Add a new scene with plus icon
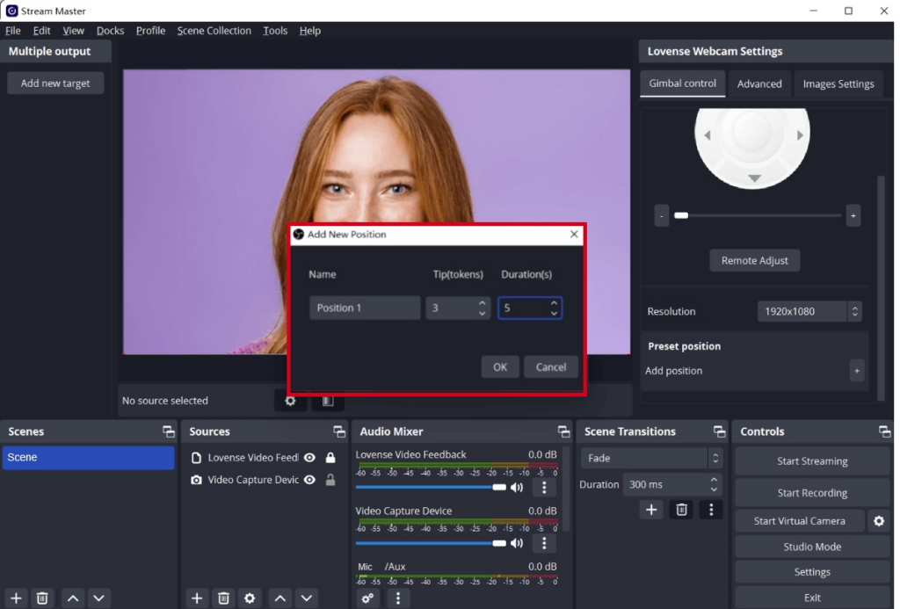Screen dimensions: 900x609 click(x=16, y=598)
